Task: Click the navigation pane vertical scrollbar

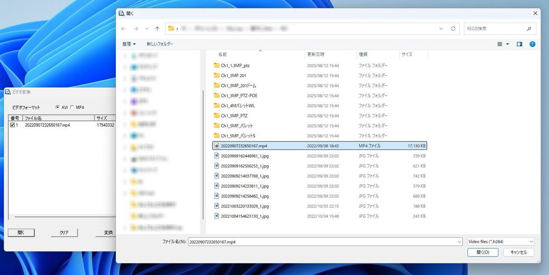Action: click(x=203, y=154)
